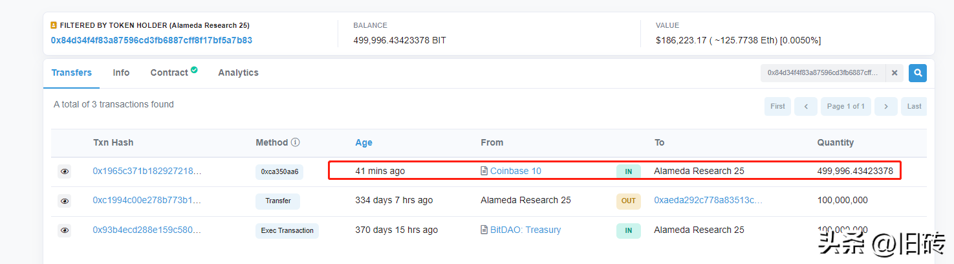Click the Age column header to toggle format
Viewport: 954px width, 264px height.
[x=363, y=142]
